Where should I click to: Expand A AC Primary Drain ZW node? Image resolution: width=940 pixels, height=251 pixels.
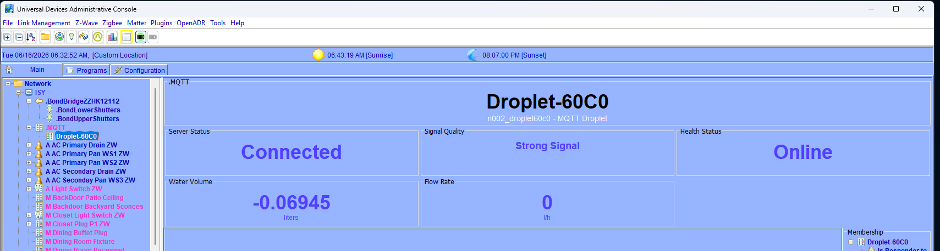tap(29, 145)
